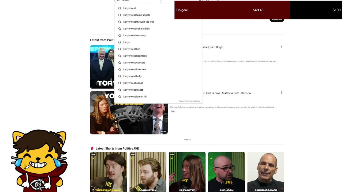Viewport: 343px width, 192px height.
Task: Pick 'kanye west through the wire' suggestion
Action: pos(158,22)
